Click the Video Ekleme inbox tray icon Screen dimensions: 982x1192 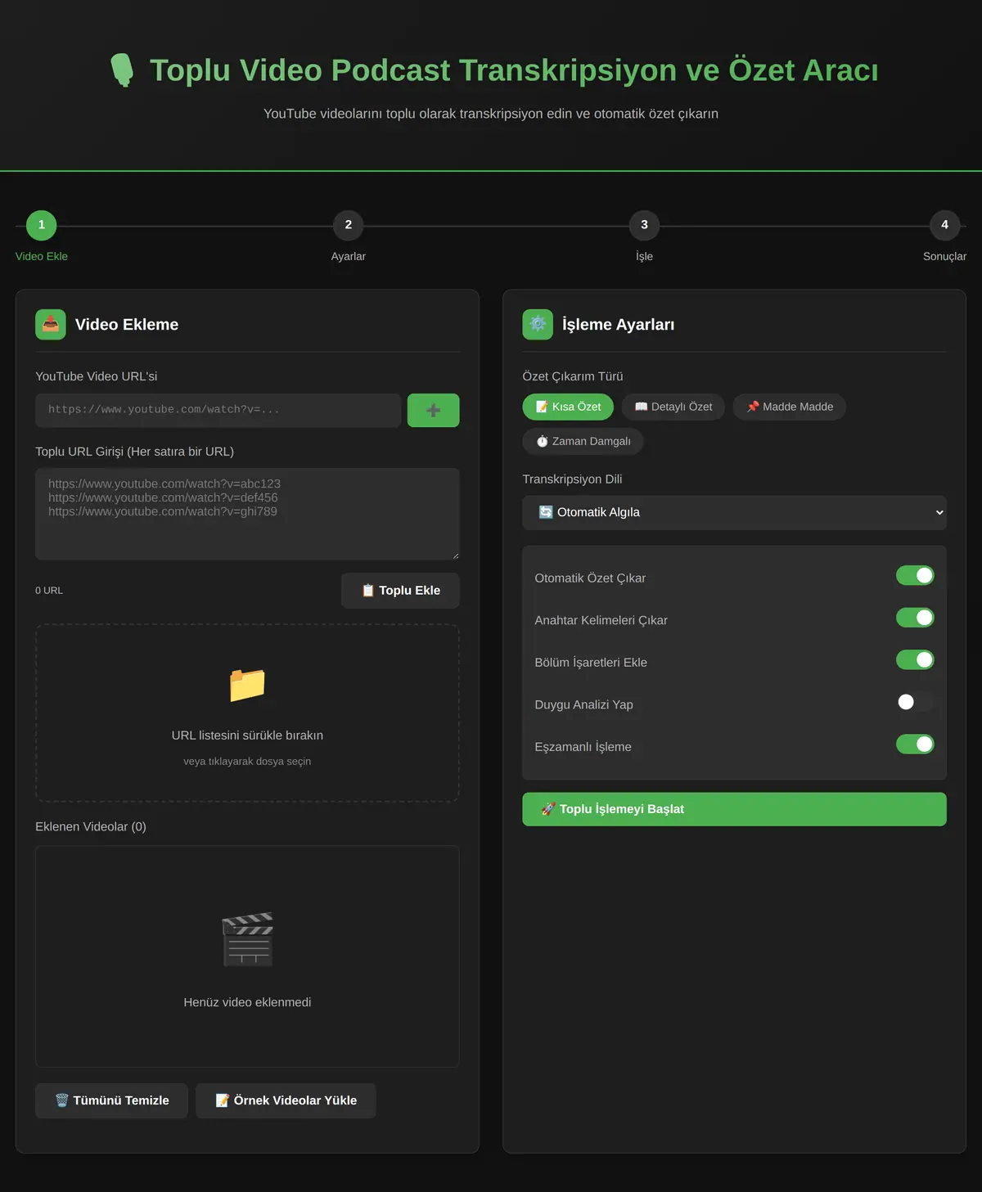click(x=51, y=325)
